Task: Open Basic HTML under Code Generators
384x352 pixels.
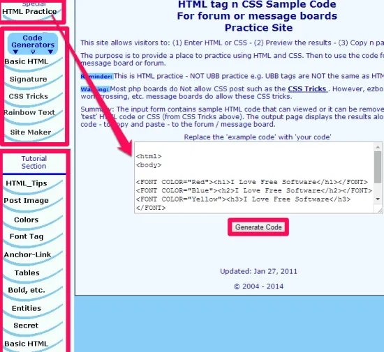Action: (27, 61)
